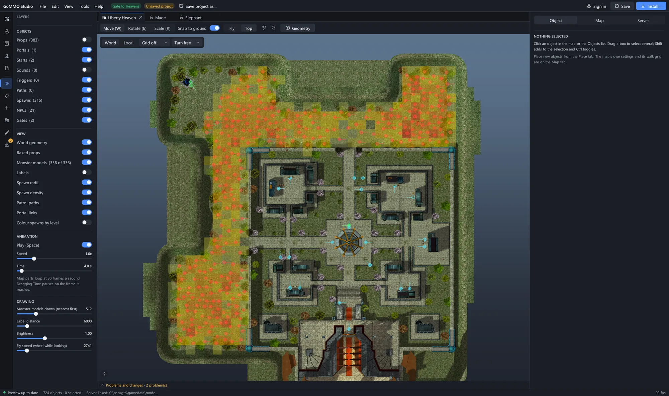Click the Install... button

[651, 6]
